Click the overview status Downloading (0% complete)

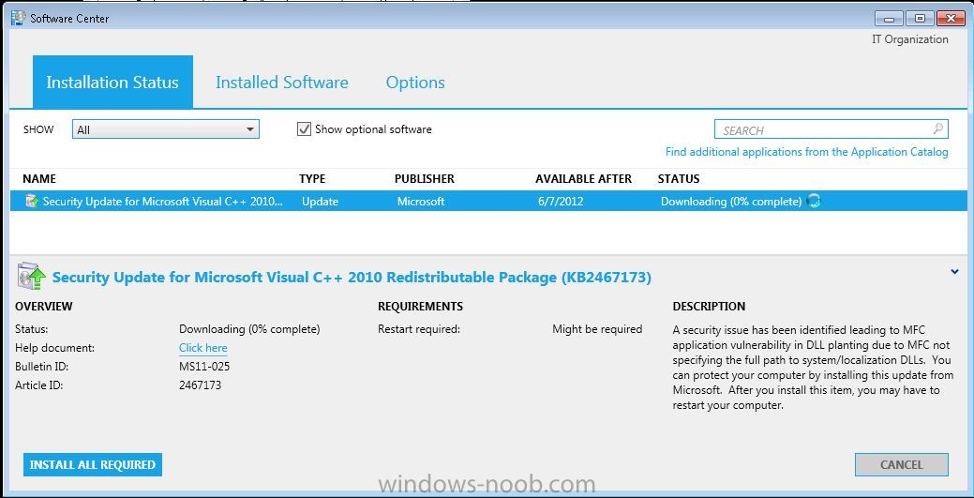[x=249, y=329]
